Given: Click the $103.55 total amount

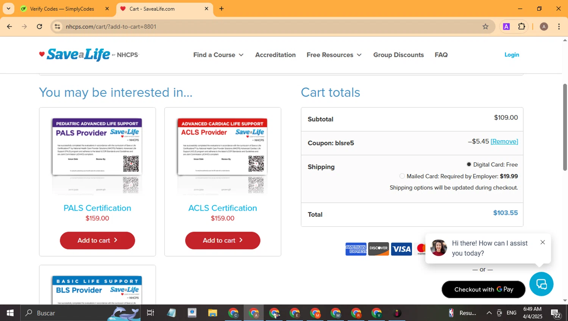Looking at the screenshot, I should tap(505, 213).
